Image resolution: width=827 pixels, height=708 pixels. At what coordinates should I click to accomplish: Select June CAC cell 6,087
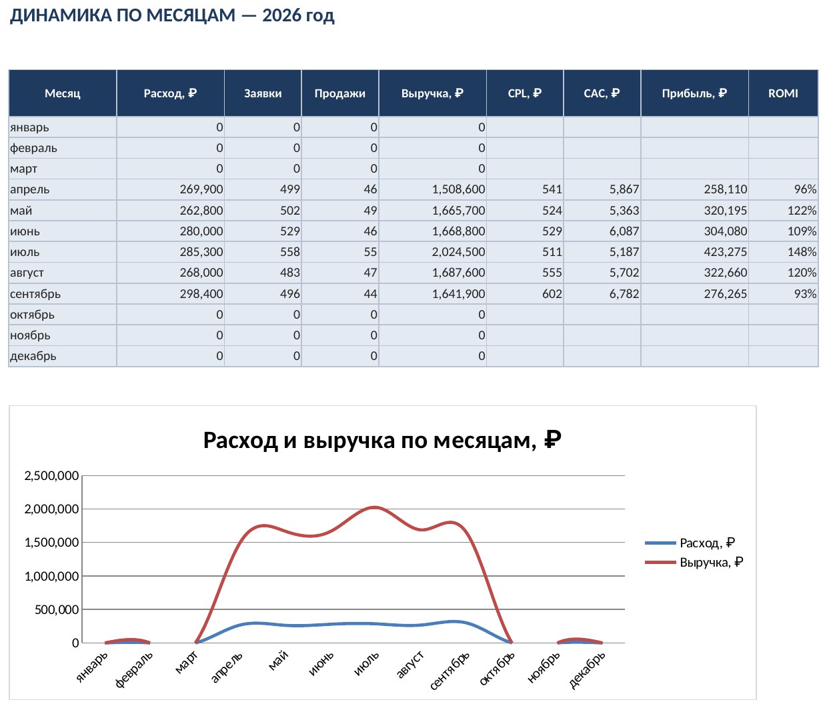coord(602,231)
